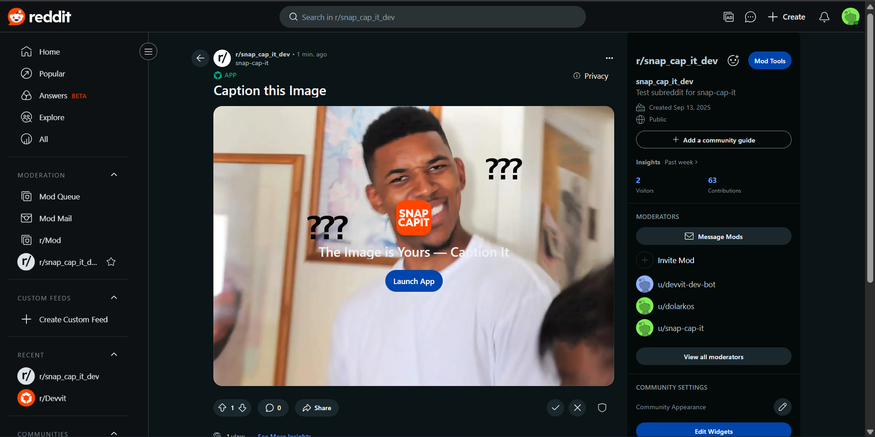Viewport: 875px width, 437px height.
Task: Share the post
Action: coord(316,408)
